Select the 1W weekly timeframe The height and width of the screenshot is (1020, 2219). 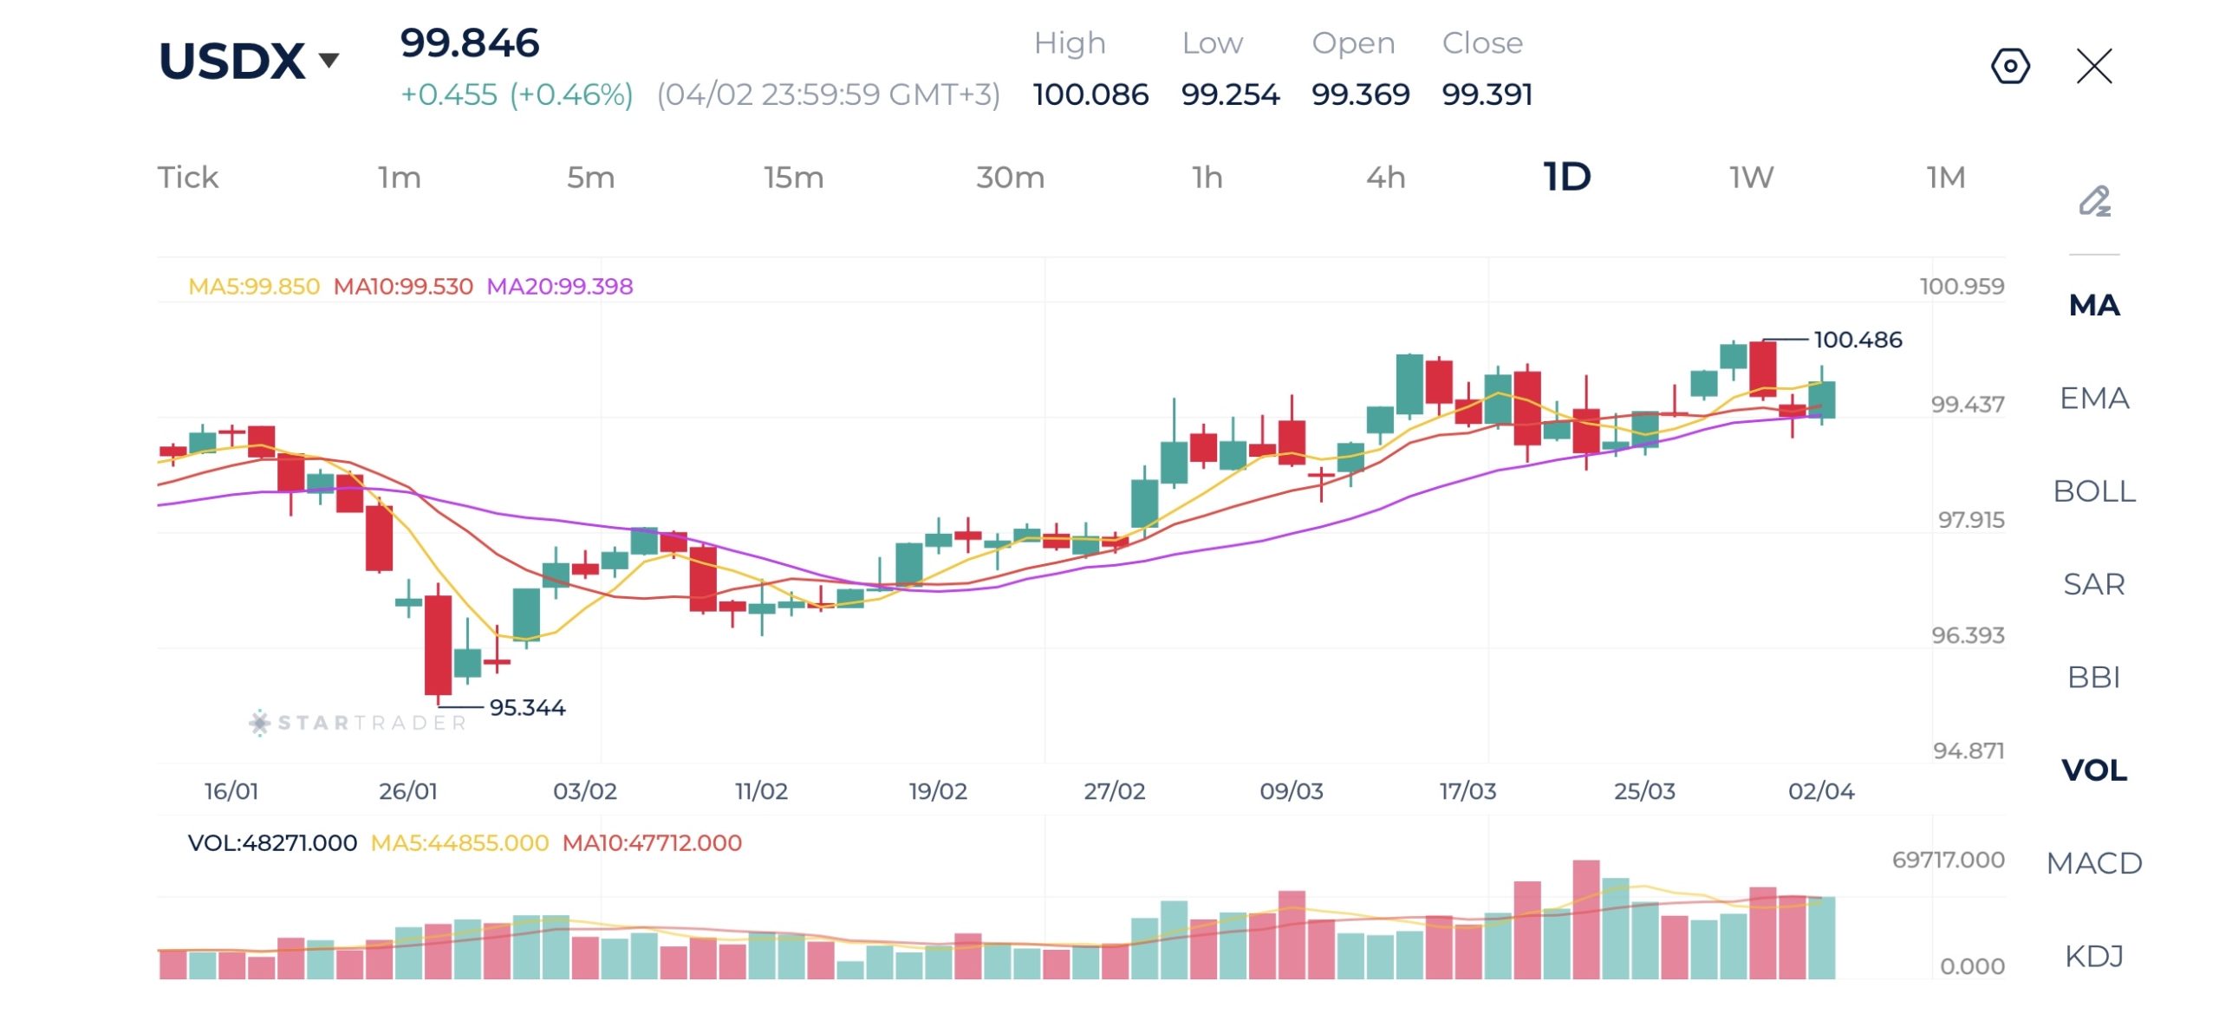pyautogui.click(x=1752, y=178)
